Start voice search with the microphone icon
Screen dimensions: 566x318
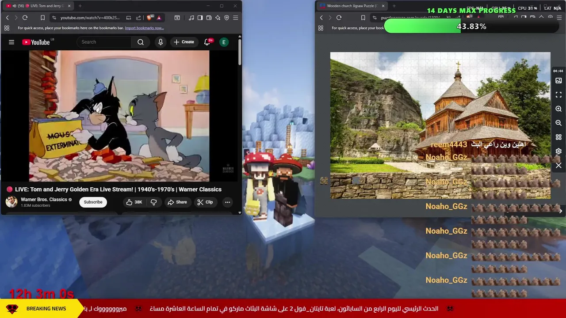point(161,42)
